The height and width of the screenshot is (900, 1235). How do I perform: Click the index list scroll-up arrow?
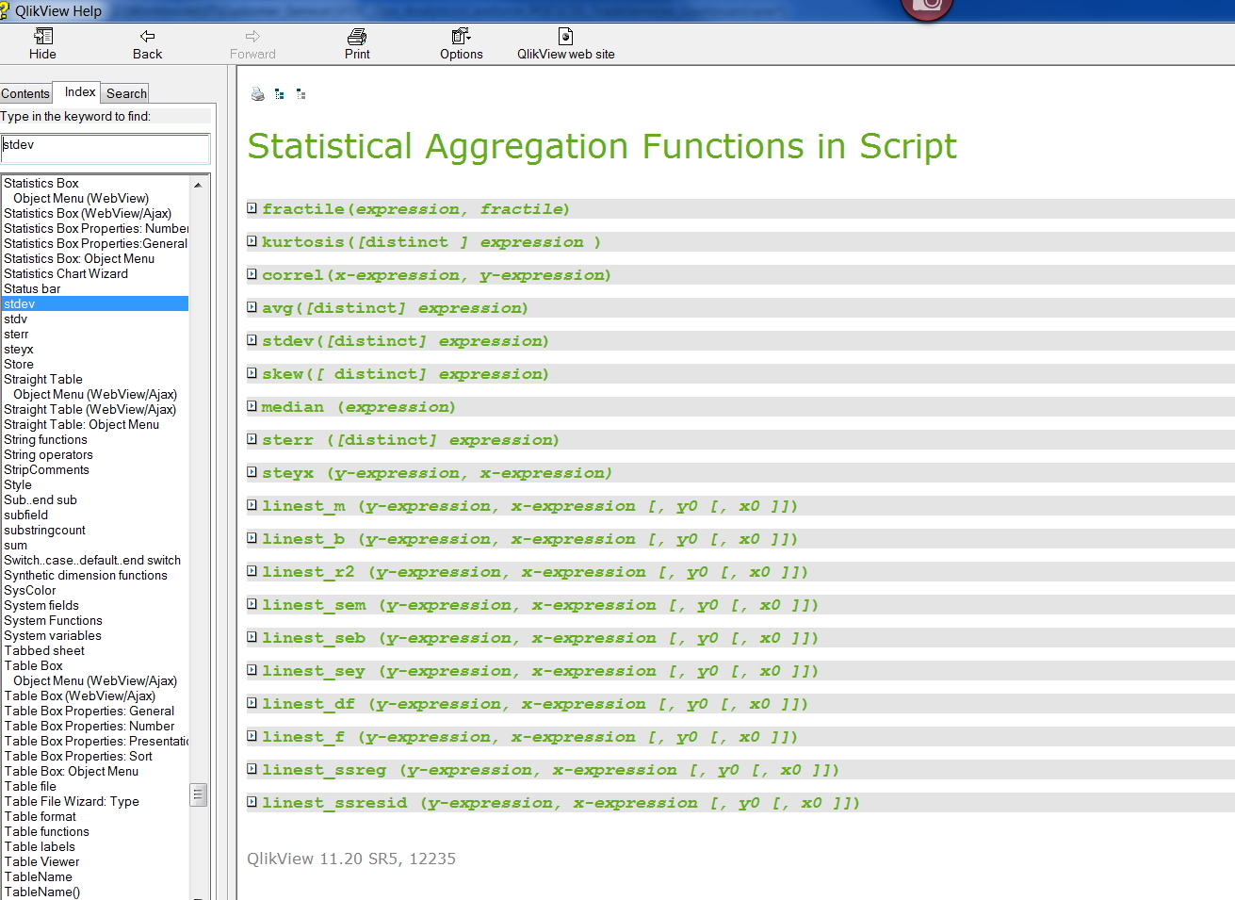(x=198, y=185)
